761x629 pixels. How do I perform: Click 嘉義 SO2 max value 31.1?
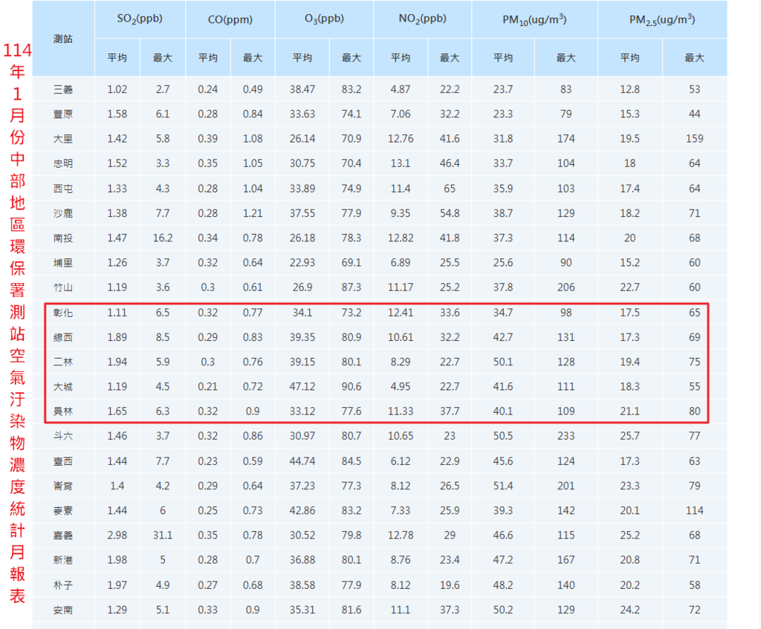click(x=163, y=535)
